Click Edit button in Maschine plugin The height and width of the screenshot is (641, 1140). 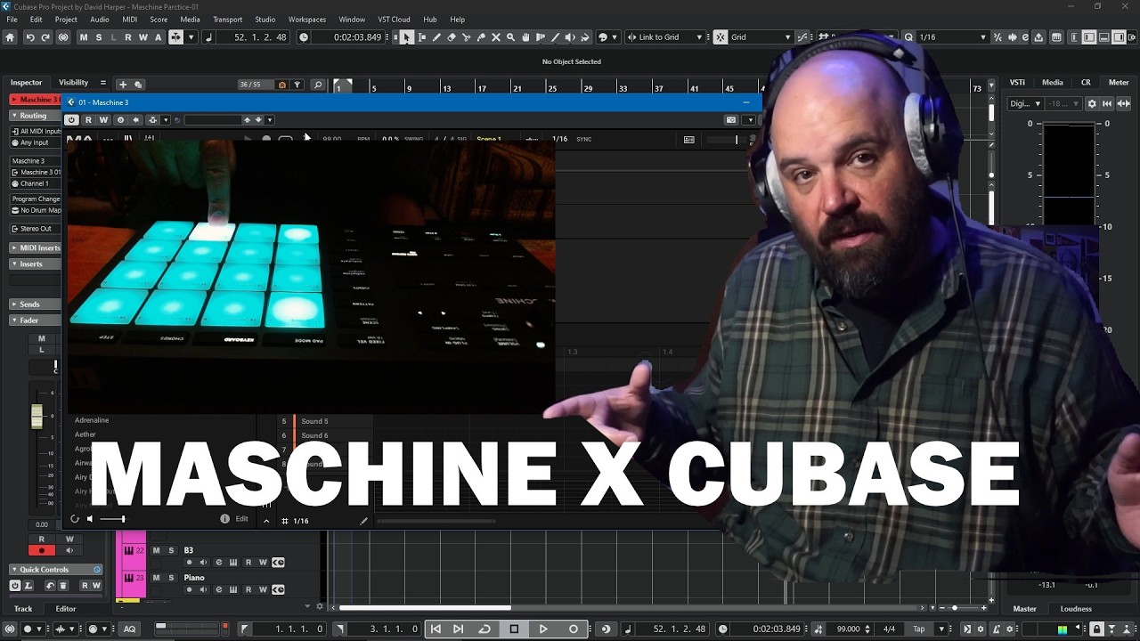pyautogui.click(x=241, y=519)
